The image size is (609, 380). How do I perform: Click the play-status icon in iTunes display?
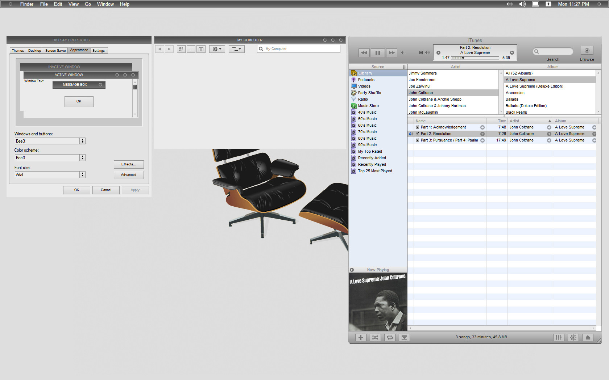[x=438, y=52]
